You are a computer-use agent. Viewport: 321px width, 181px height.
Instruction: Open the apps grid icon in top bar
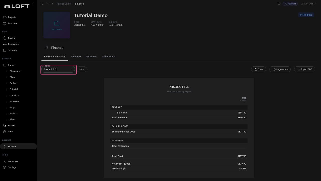pyautogui.click(x=42, y=4)
